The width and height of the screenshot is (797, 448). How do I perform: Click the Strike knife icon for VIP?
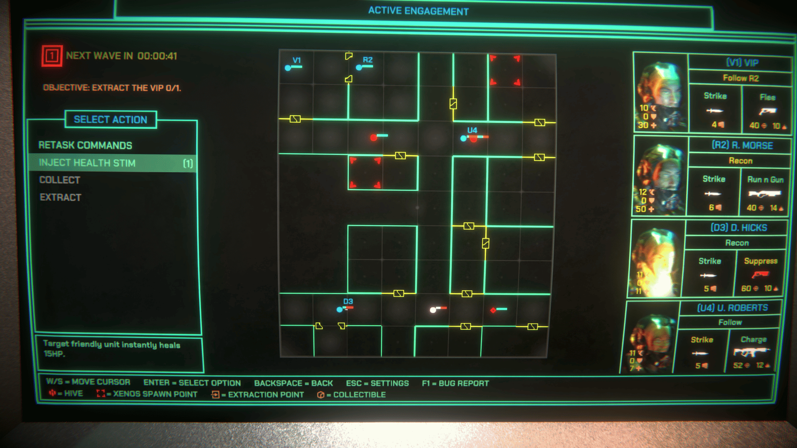(714, 111)
